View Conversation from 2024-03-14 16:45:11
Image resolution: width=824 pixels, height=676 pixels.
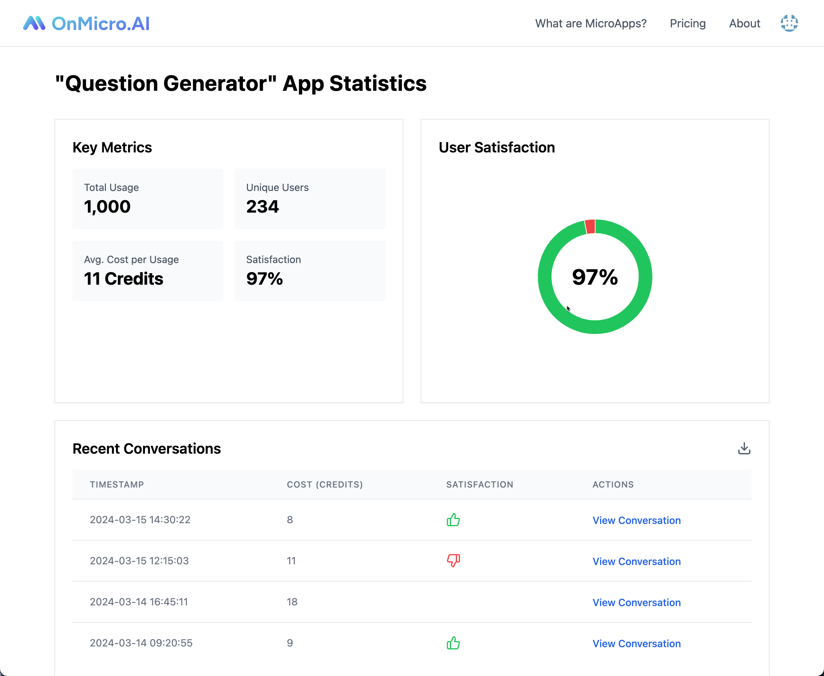(x=636, y=602)
